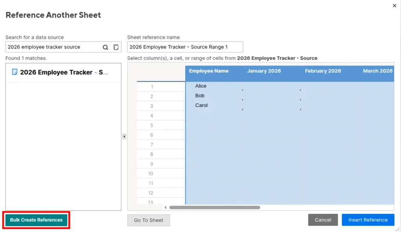This screenshot has width=401, height=232.
Task: Cancel the reference dialog
Action: [x=323, y=220]
